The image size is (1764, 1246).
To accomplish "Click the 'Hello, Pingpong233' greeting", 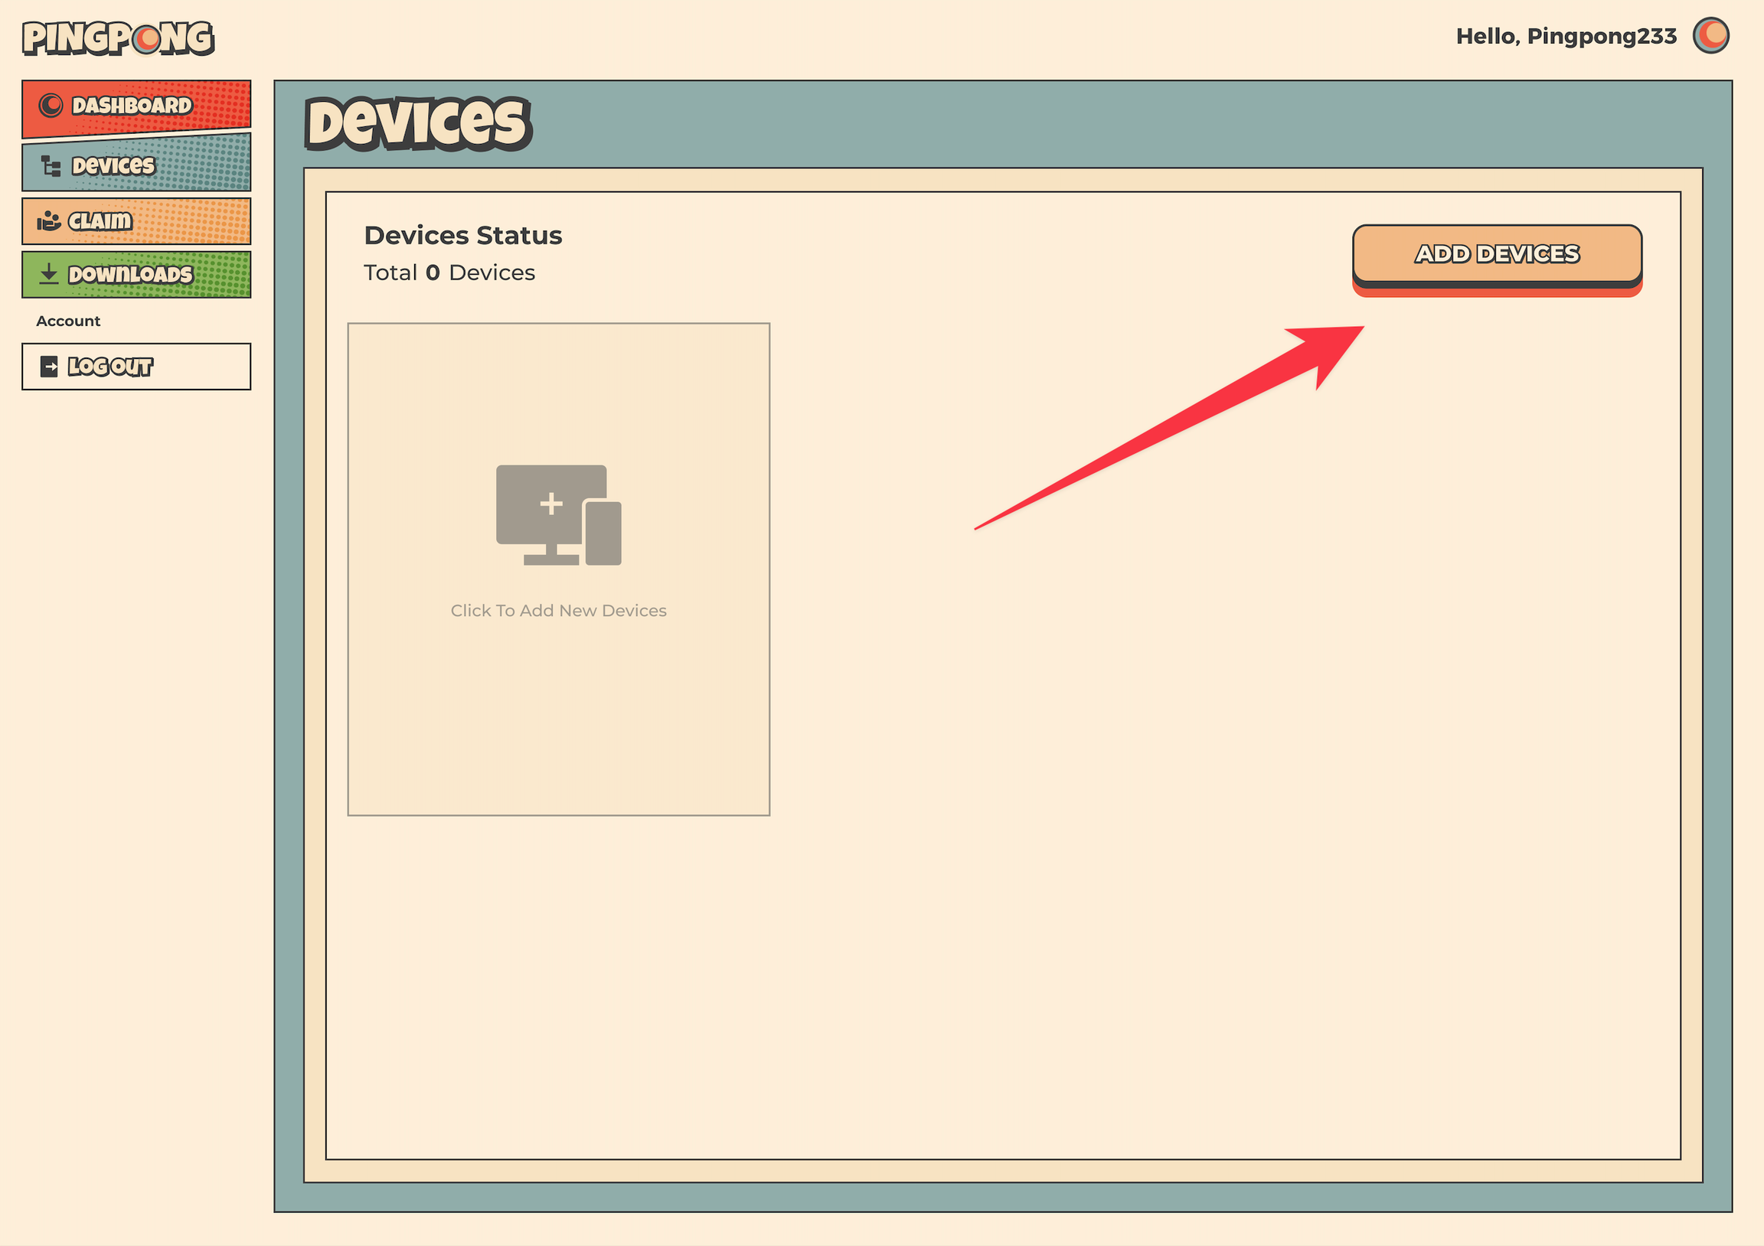I will pyautogui.click(x=1566, y=36).
